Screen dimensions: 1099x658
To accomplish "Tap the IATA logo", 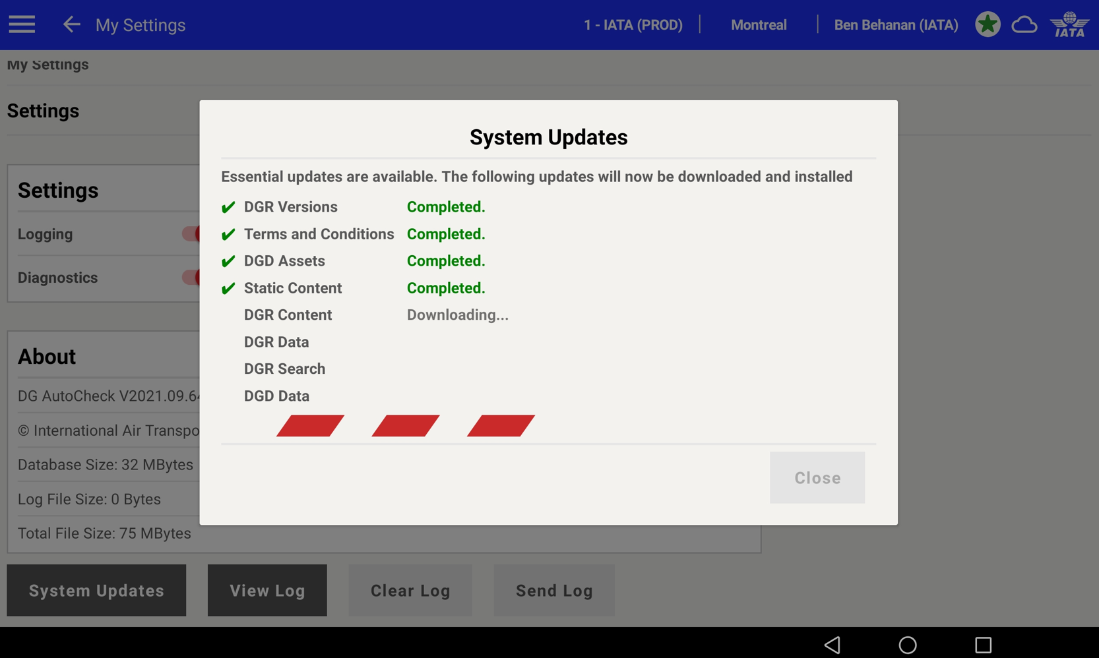I will click(x=1069, y=24).
